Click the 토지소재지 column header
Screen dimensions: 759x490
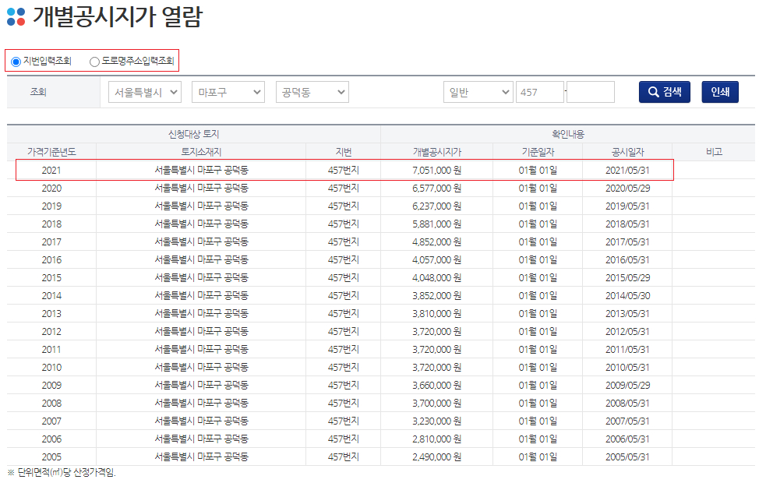tap(201, 152)
